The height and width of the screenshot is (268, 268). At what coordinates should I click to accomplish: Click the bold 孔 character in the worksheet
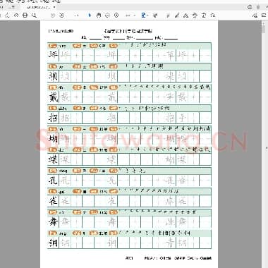coord(53,181)
